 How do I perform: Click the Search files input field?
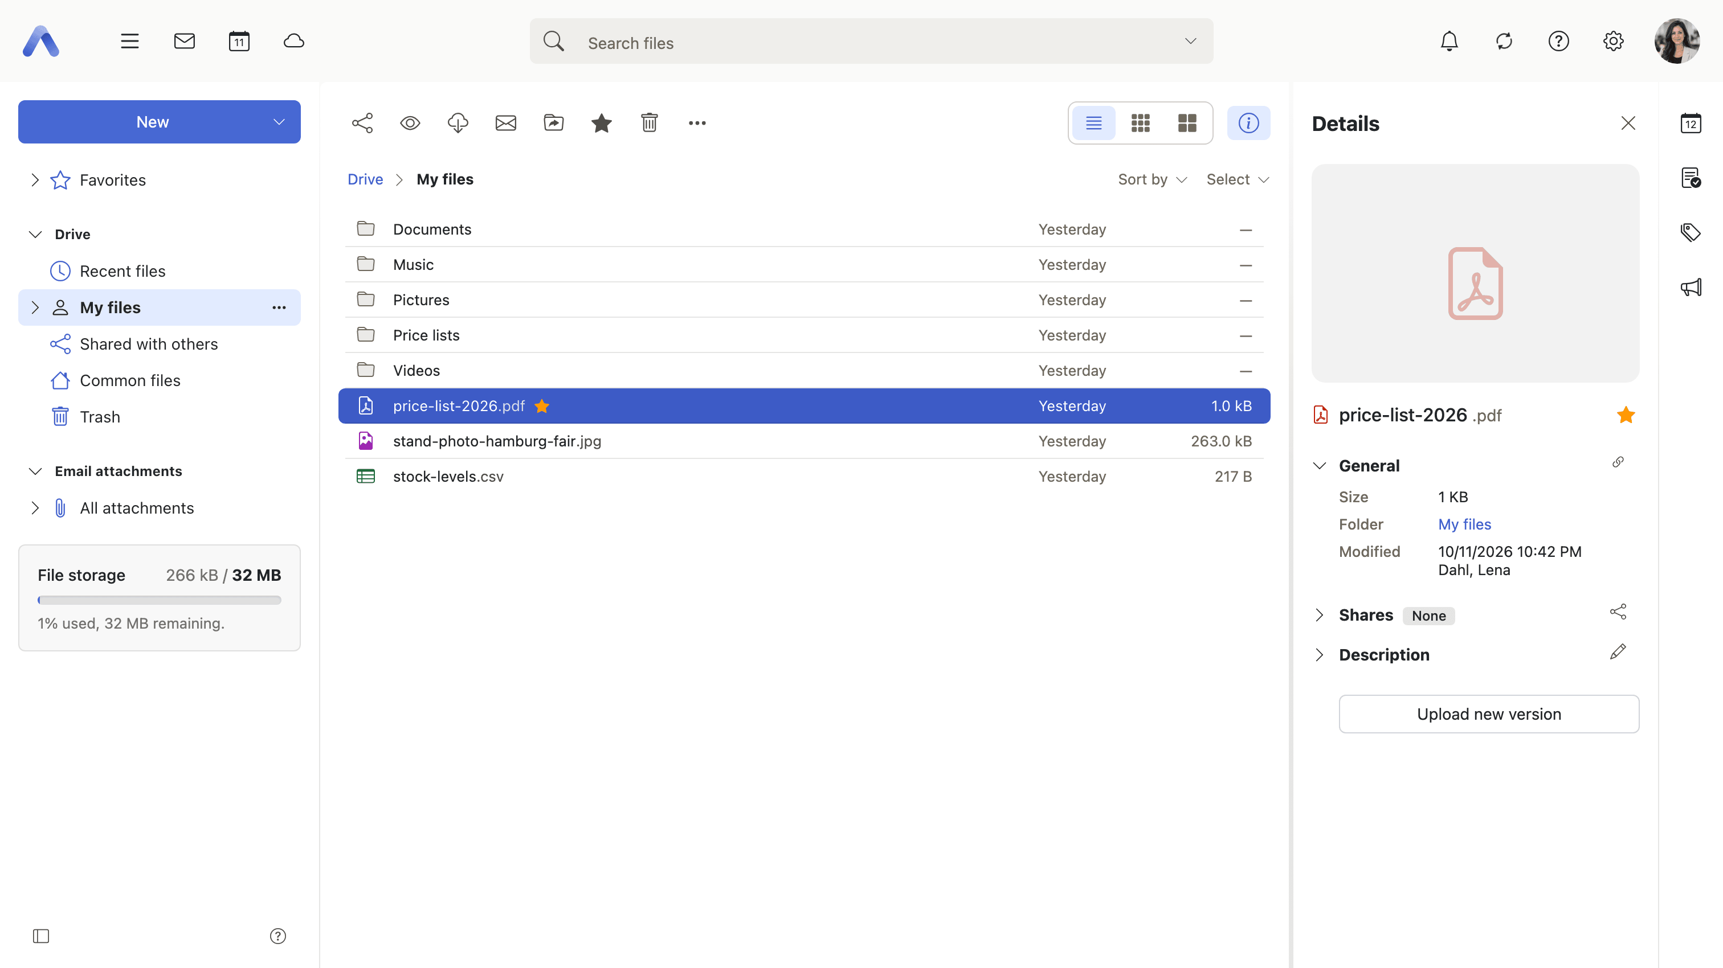coord(872,42)
